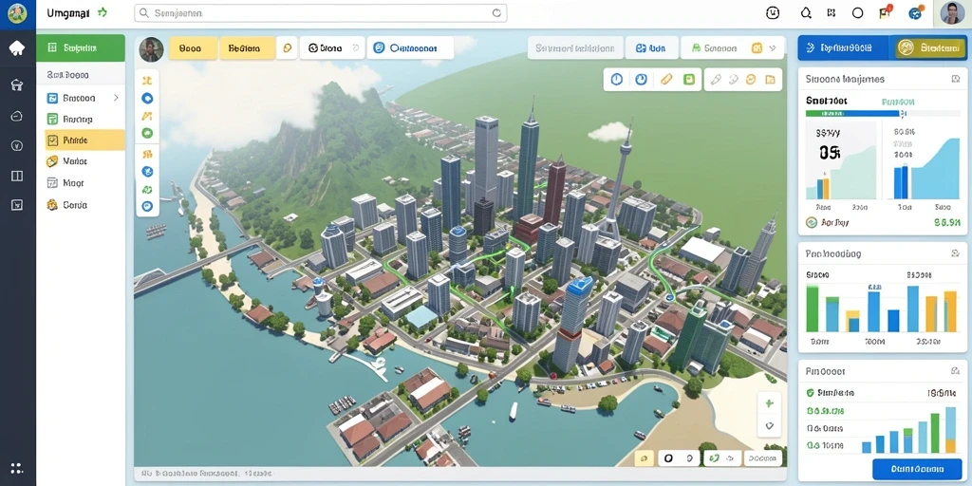Toggle the green circle layer in vertical toolbar
Viewport: 972px width, 486px height.
(x=147, y=133)
